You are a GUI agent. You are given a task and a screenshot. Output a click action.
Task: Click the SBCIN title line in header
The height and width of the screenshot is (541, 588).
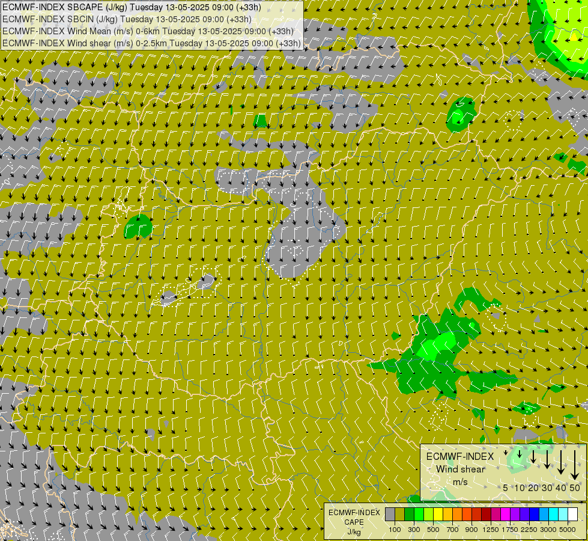point(127,19)
